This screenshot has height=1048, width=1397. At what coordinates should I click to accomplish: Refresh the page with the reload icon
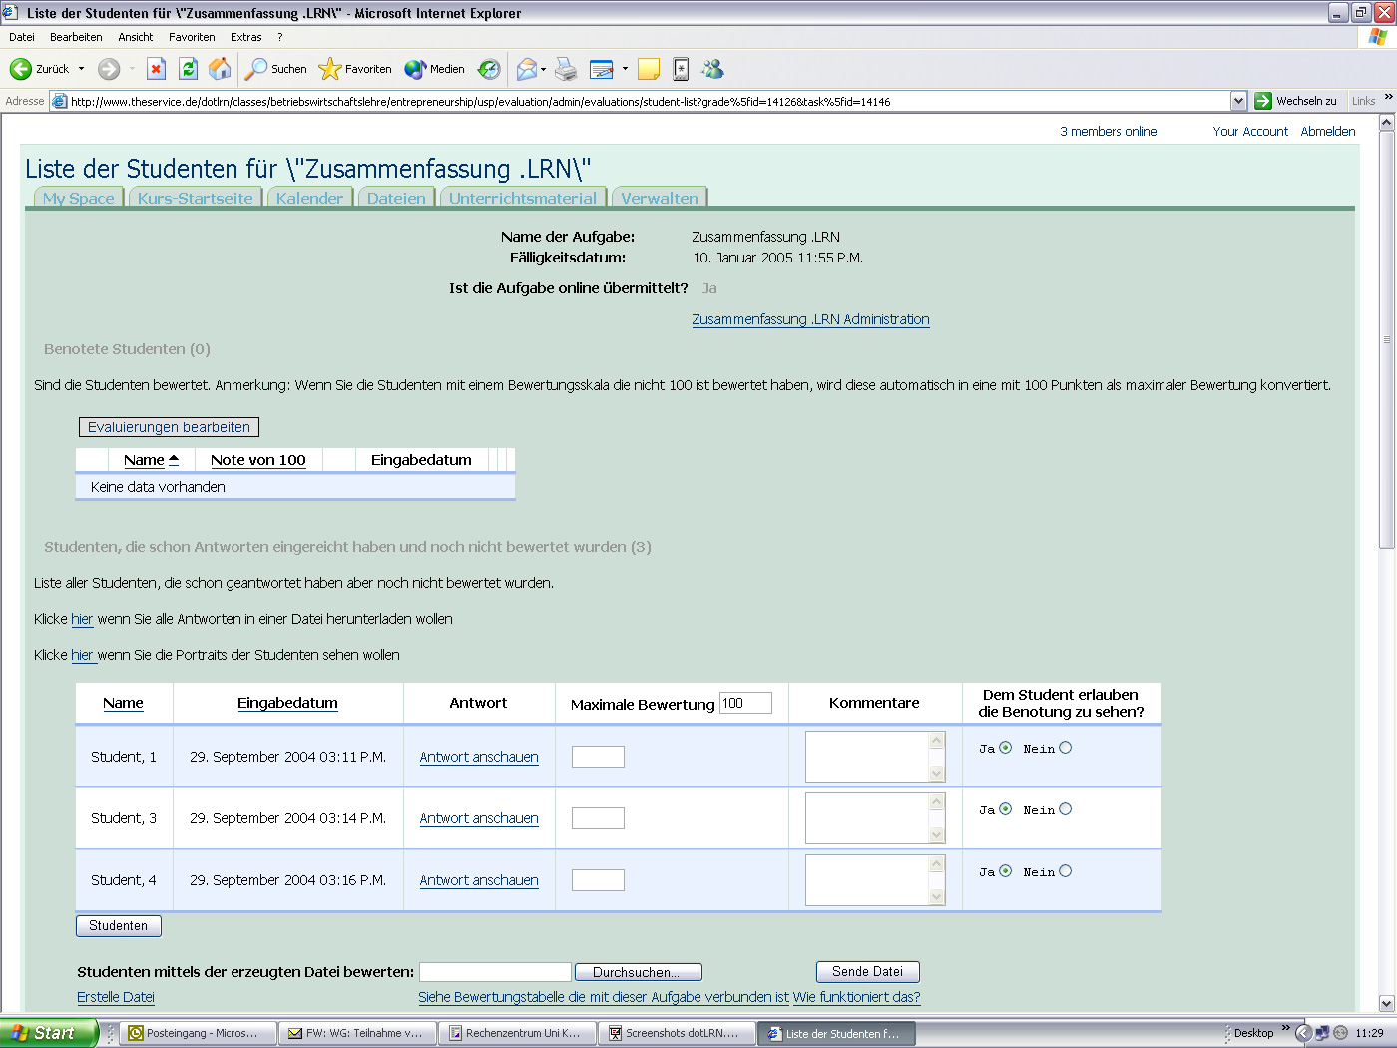click(188, 69)
